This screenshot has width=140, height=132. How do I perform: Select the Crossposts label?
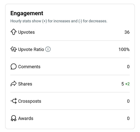30,101
